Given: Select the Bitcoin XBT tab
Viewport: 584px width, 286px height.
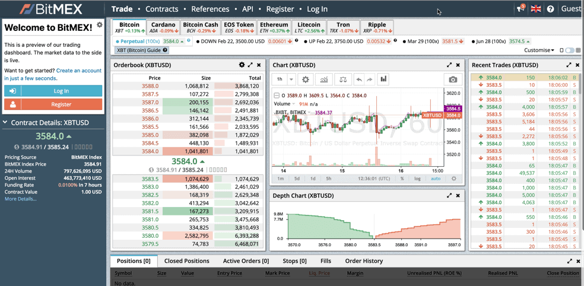Looking at the screenshot, I should (129, 27).
